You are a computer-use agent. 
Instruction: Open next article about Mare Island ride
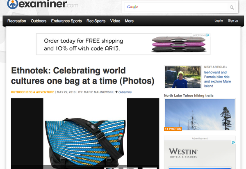[217, 79]
